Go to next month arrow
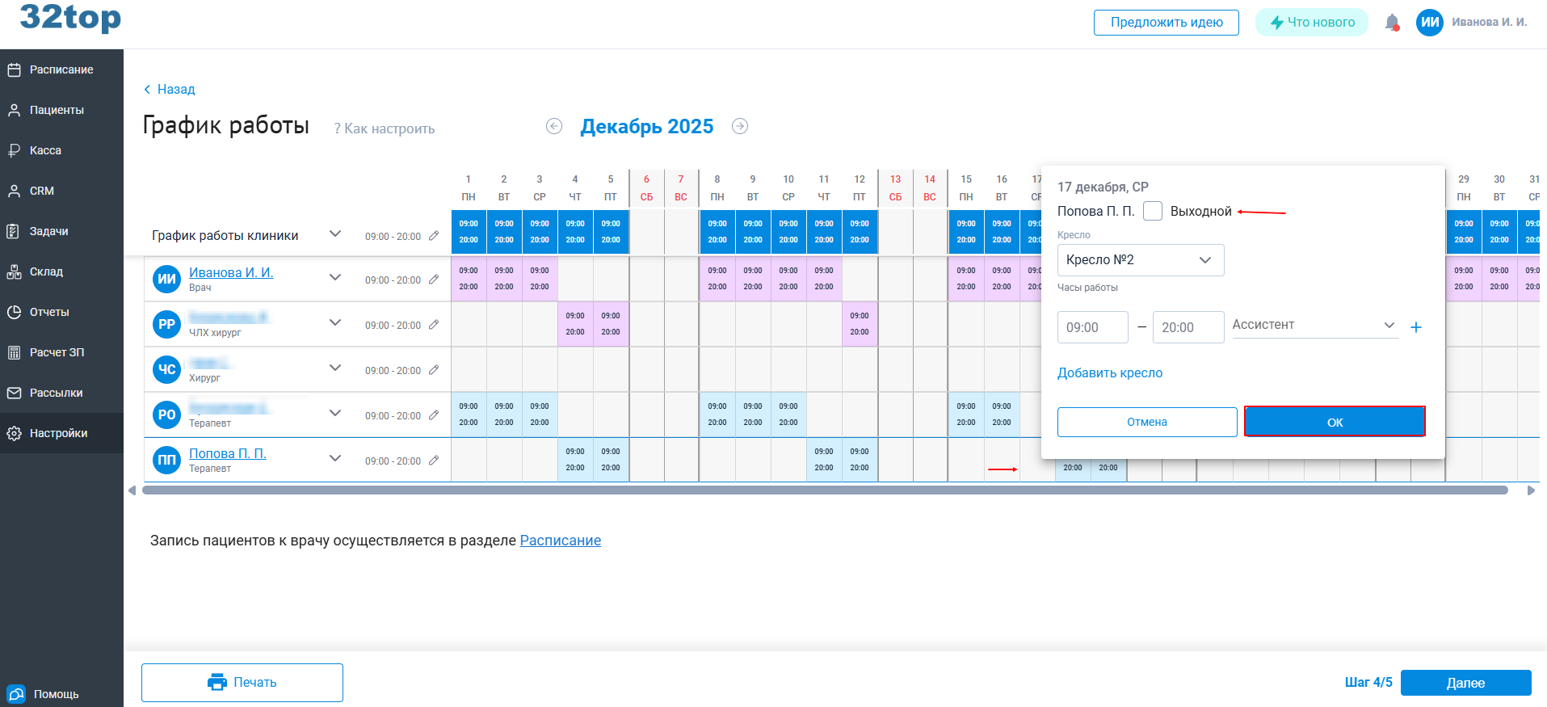Viewport: 1547px width, 707px height. click(x=740, y=126)
